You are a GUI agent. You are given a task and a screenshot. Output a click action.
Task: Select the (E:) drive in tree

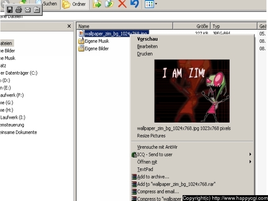point(5,88)
